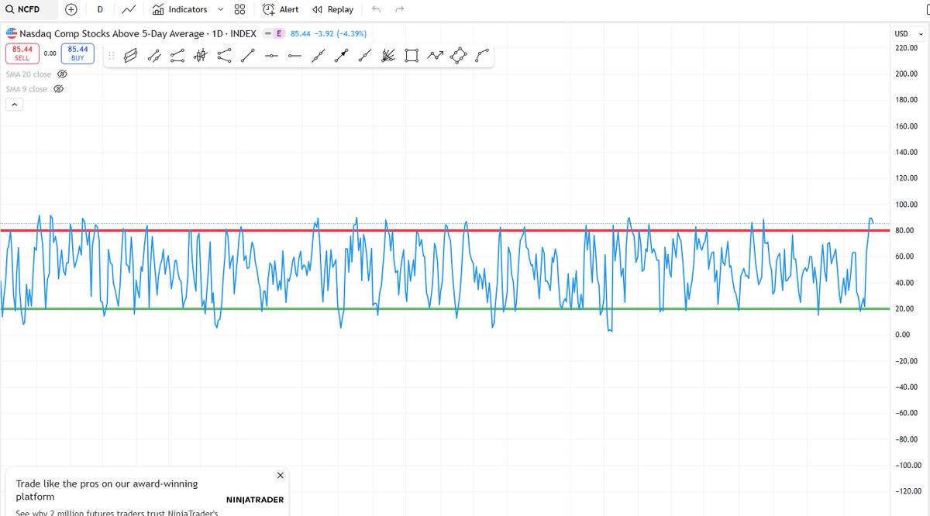Image resolution: width=930 pixels, height=516 pixels.
Task: Click the 220.00 price axis label
Action: (x=906, y=48)
